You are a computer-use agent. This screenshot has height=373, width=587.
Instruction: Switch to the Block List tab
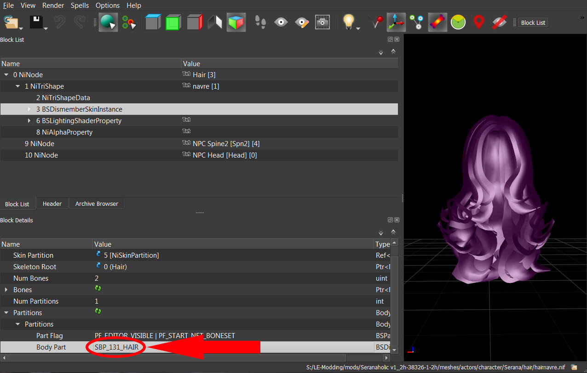coord(17,204)
